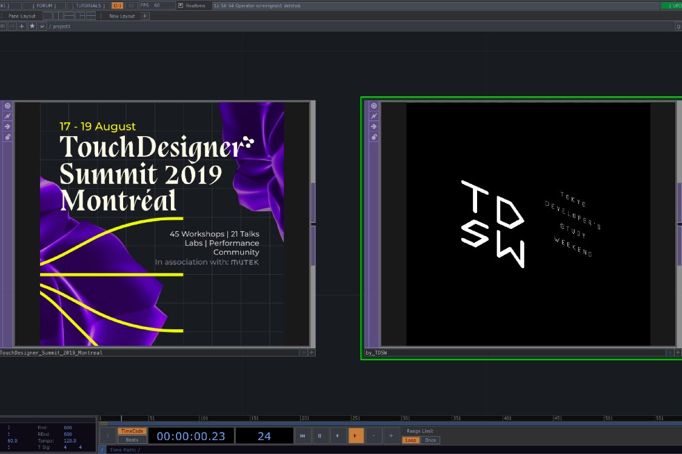
Task: Click bypass flag on TouchDesigner_Summit_2019_Montreal node
Action: tap(8, 116)
